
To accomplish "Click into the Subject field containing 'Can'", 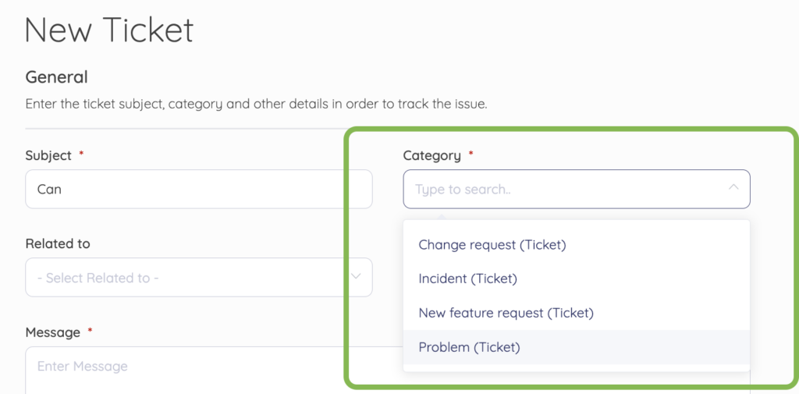I will pyautogui.click(x=199, y=189).
